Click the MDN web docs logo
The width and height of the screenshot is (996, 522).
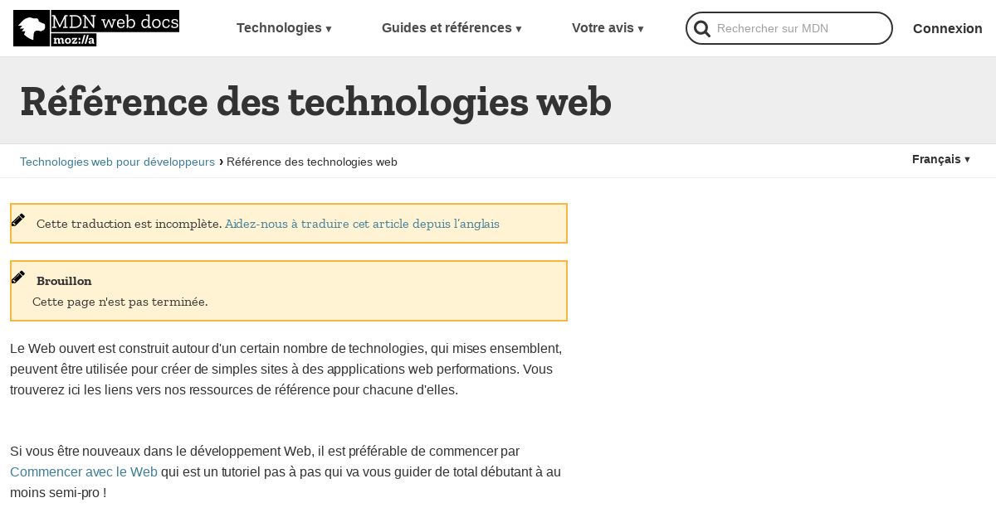point(96,28)
